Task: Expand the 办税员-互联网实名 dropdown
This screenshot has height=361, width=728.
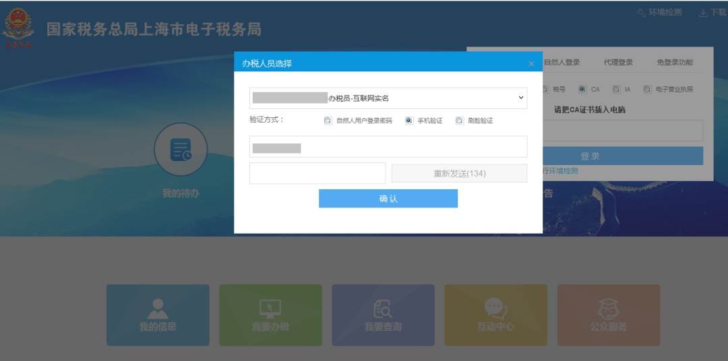Action: 388,98
